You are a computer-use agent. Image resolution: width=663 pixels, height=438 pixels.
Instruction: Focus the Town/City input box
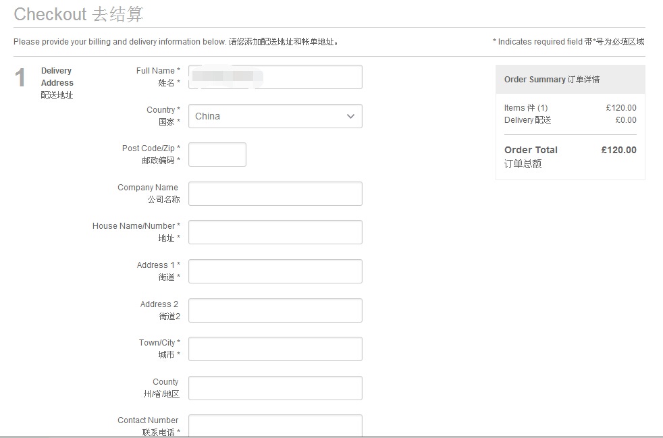275,349
